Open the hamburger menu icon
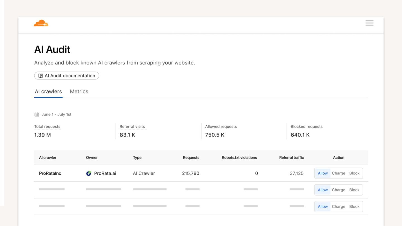Viewport: 402px width, 226px height. click(369, 23)
